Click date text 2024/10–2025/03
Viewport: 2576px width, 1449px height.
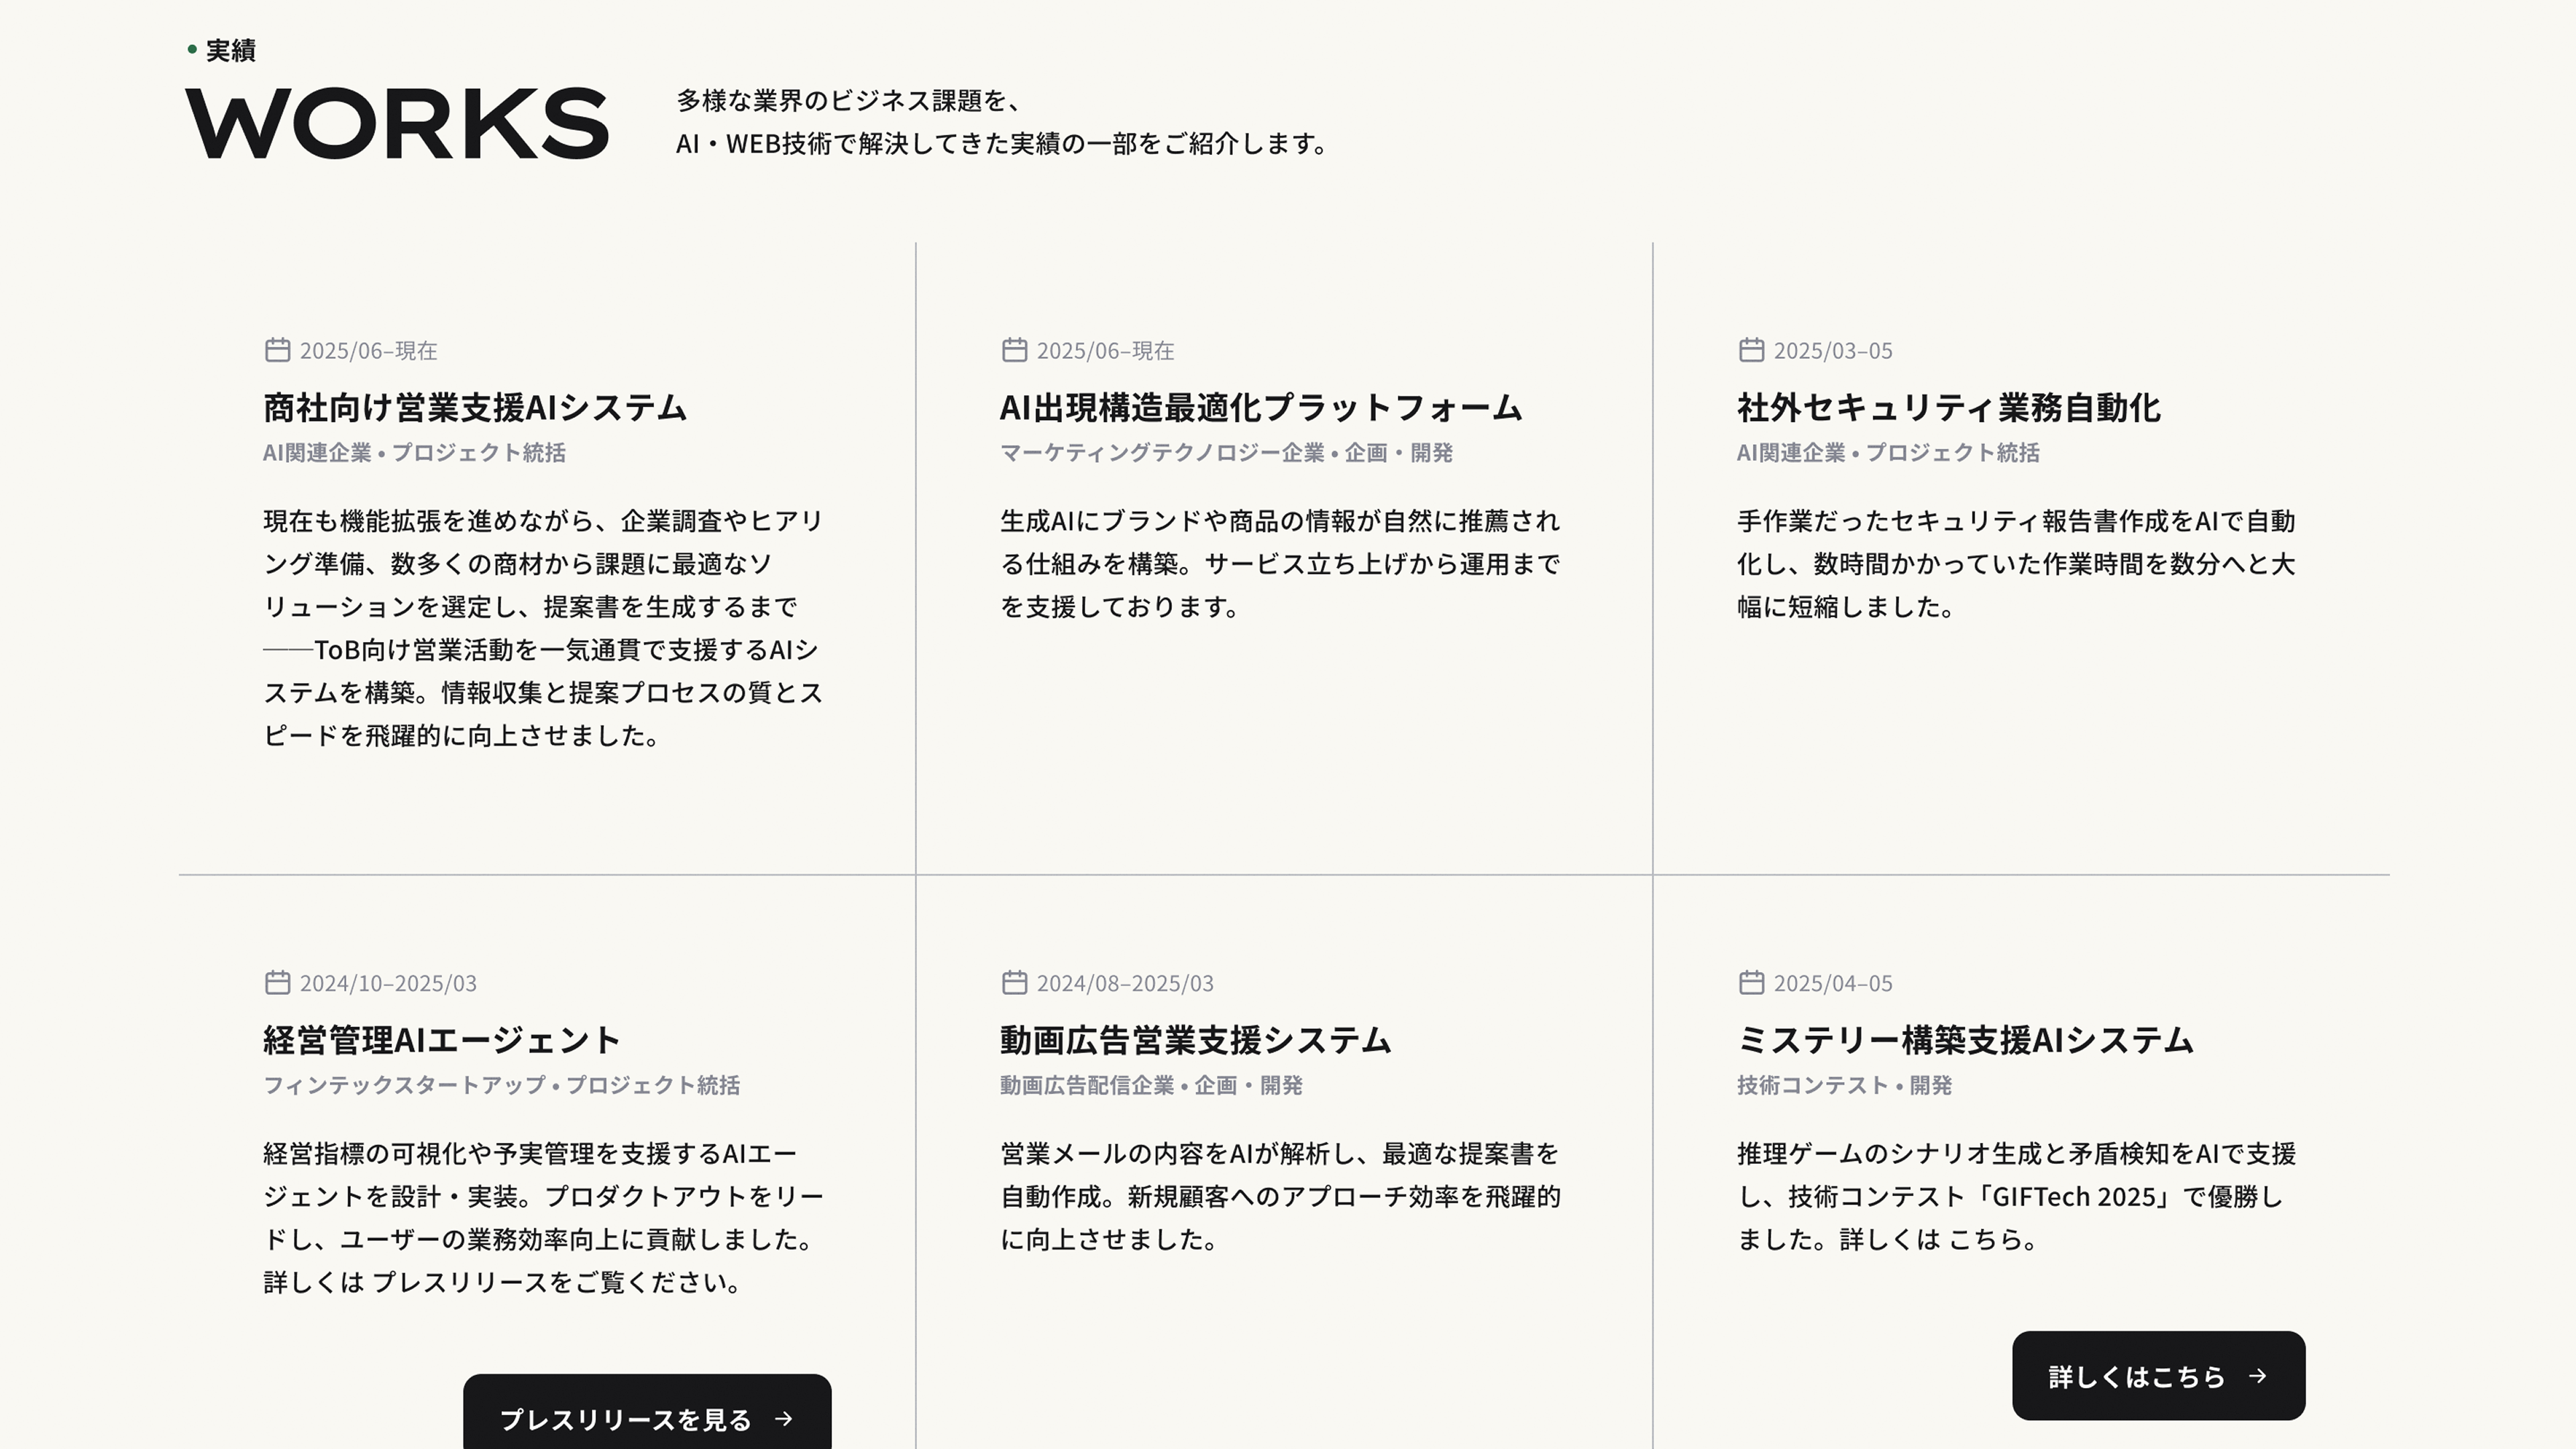click(x=388, y=983)
